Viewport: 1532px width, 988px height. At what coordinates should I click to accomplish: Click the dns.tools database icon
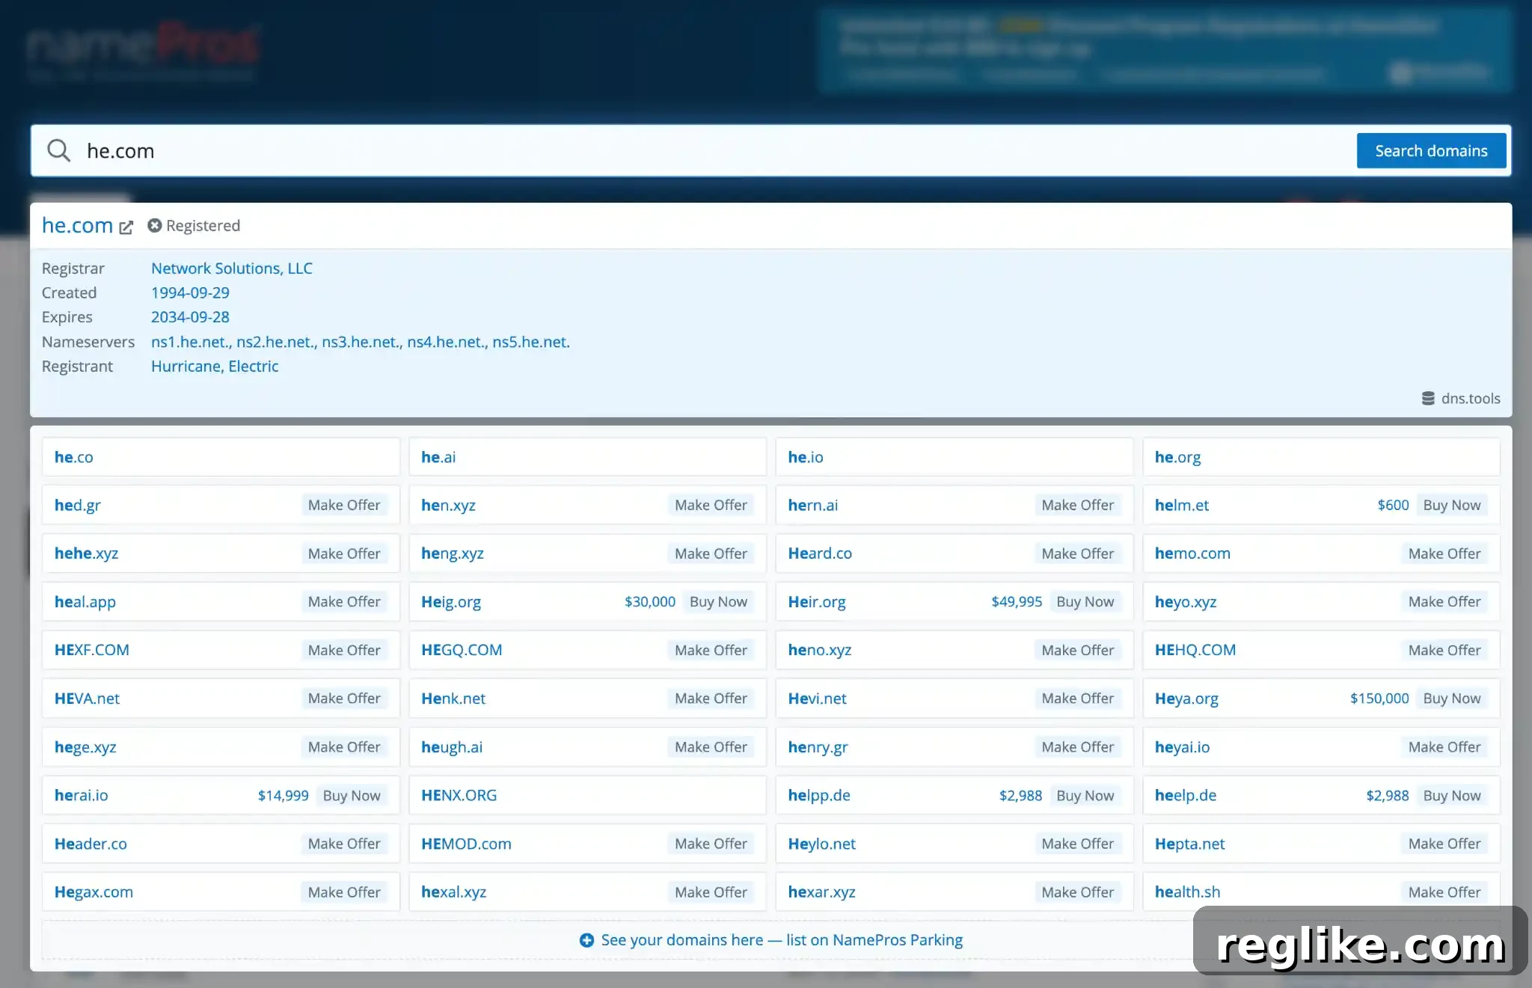coord(1428,398)
